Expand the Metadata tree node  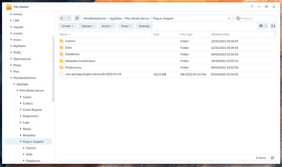coord(20,135)
